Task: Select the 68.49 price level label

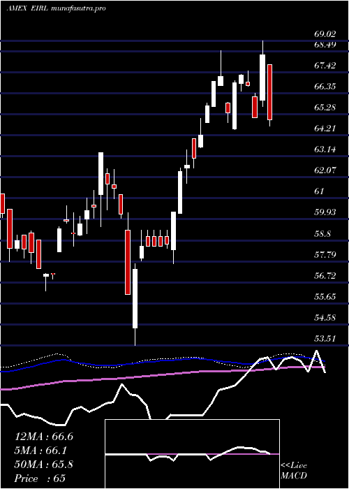Action: pyautogui.click(x=325, y=45)
